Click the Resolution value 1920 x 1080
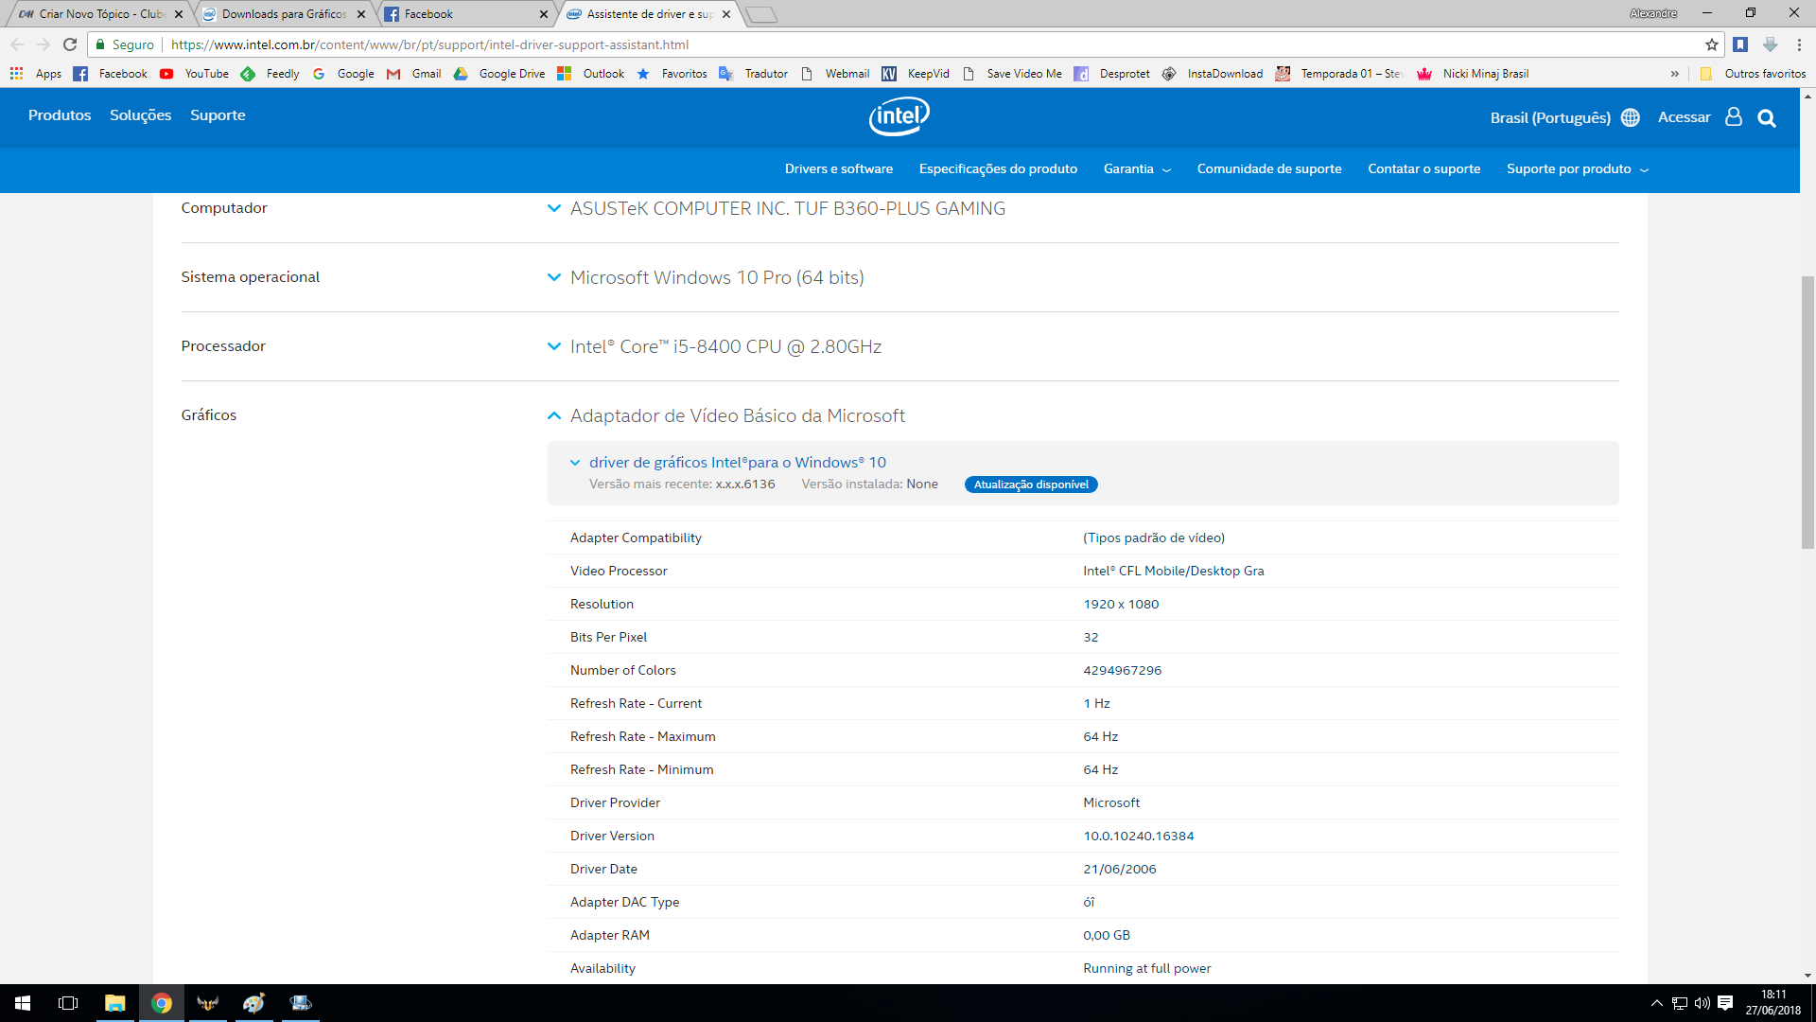This screenshot has height=1022, width=1816. pyautogui.click(x=1121, y=604)
